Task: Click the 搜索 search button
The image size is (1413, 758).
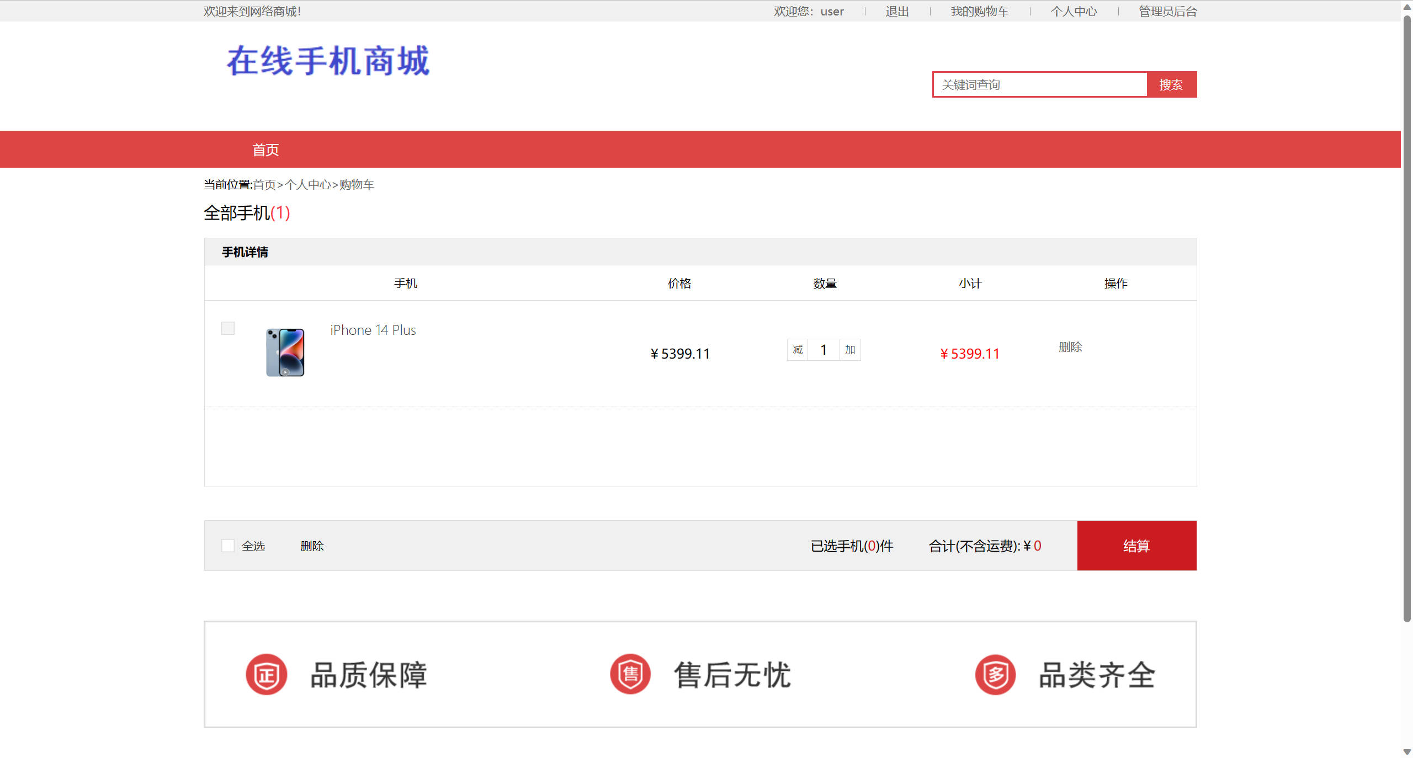Action: click(1171, 84)
